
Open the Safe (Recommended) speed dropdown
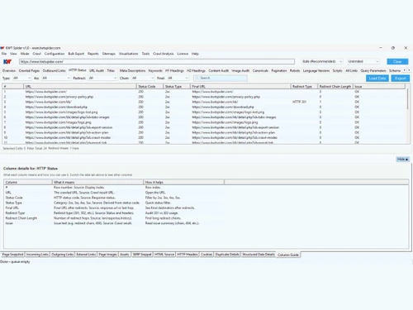click(322, 61)
